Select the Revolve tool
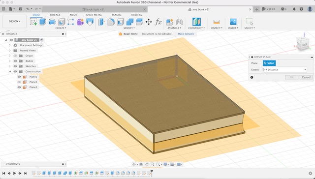The width and height of the screenshot is (315, 179). click(52, 22)
